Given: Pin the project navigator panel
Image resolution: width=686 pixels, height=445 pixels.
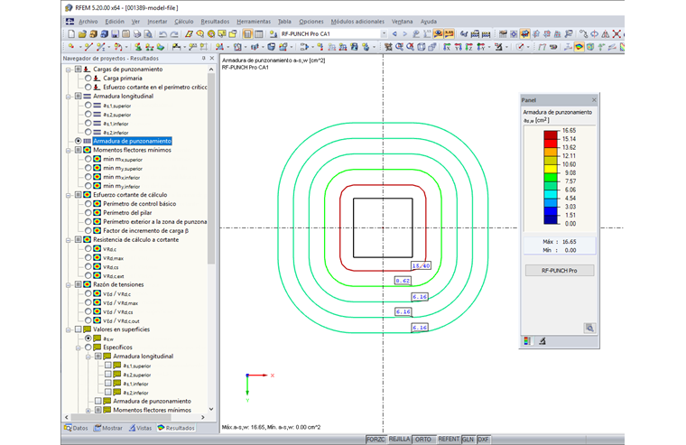Looking at the screenshot, I should (x=203, y=58).
